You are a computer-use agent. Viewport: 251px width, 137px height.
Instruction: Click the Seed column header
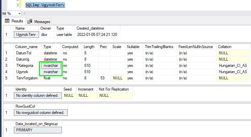[x=69, y=89]
